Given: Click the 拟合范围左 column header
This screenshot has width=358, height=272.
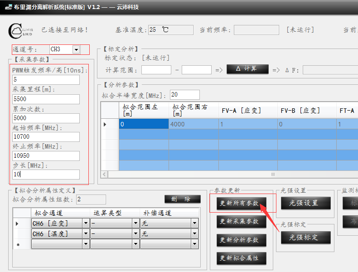Looking at the screenshot, I should pos(144,110).
